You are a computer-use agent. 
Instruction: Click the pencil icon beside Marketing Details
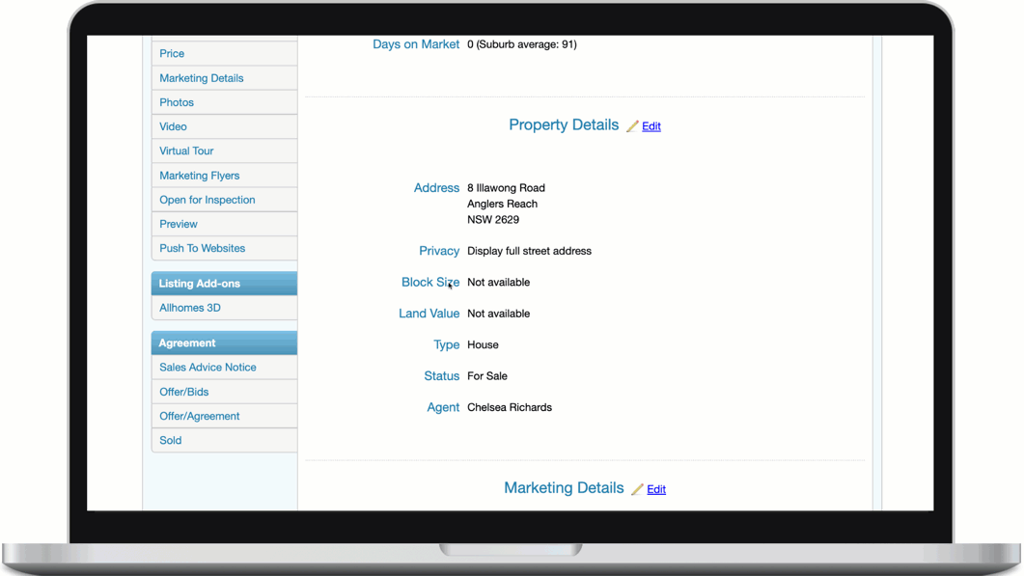(637, 489)
